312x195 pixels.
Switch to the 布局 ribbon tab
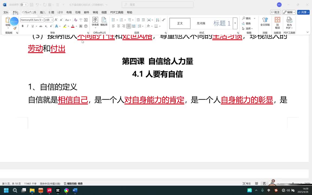pos(69,12)
